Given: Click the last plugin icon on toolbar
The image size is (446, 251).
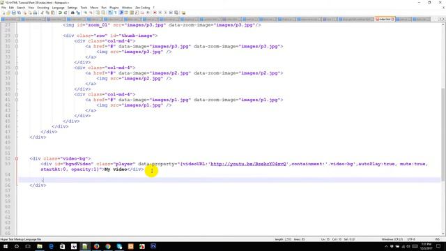Looking at the screenshot, I should coord(183,13).
